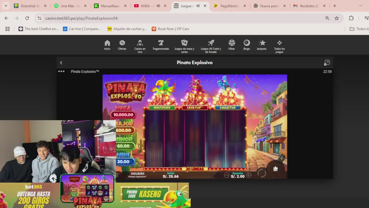The width and height of the screenshot is (369, 208).
Task: Click the 22:59 clock display
Action: point(327,72)
